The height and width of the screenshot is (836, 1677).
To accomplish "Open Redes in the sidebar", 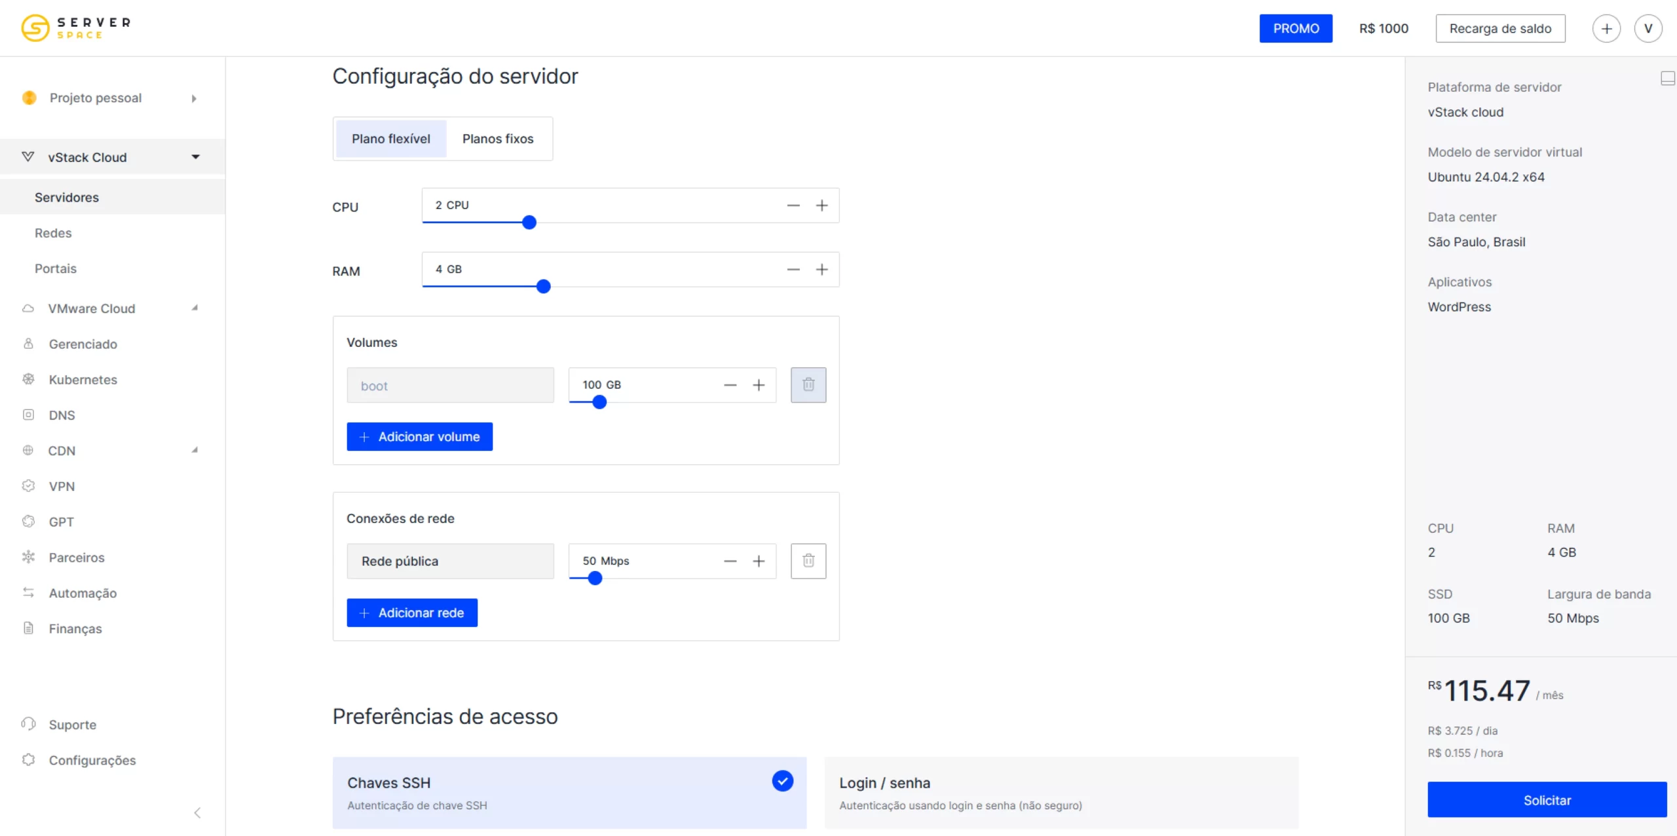I will pyautogui.click(x=53, y=233).
